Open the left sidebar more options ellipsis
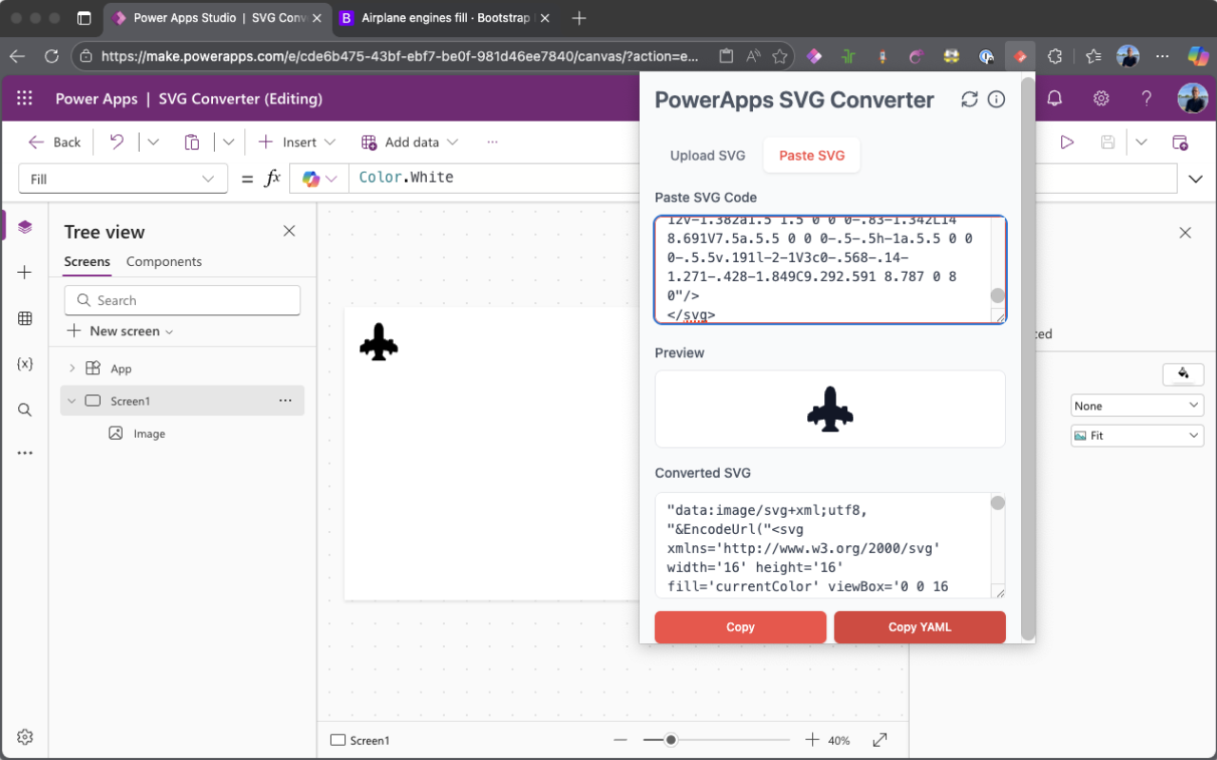 pos(25,453)
